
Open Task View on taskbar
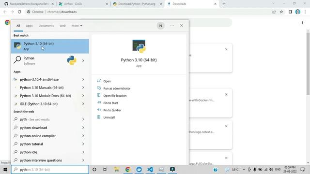pyautogui.click(x=105, y=170)
